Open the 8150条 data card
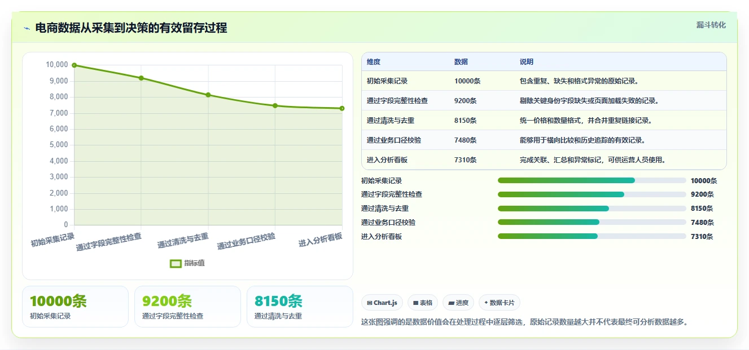This screenshot has width=749, height=350. coord(300,307)
